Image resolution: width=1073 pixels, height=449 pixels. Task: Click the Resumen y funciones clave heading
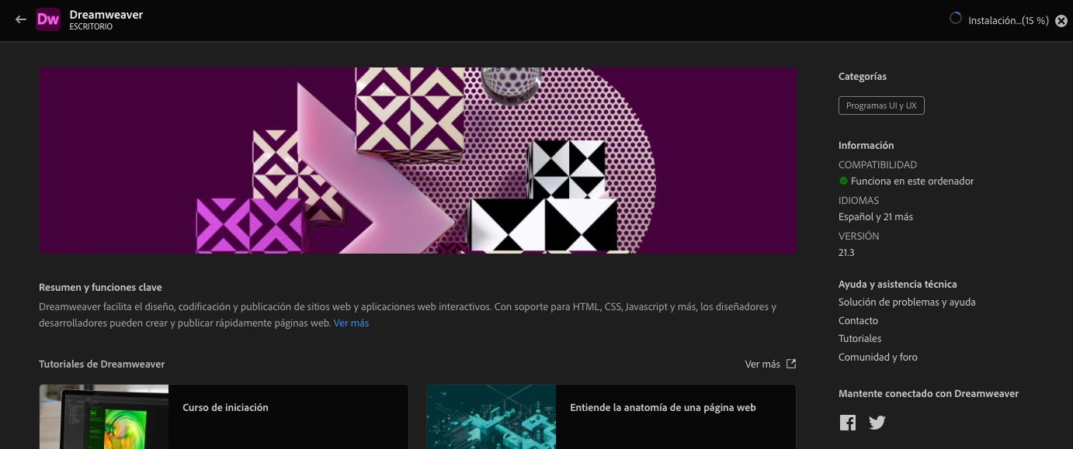click(100, 288)
